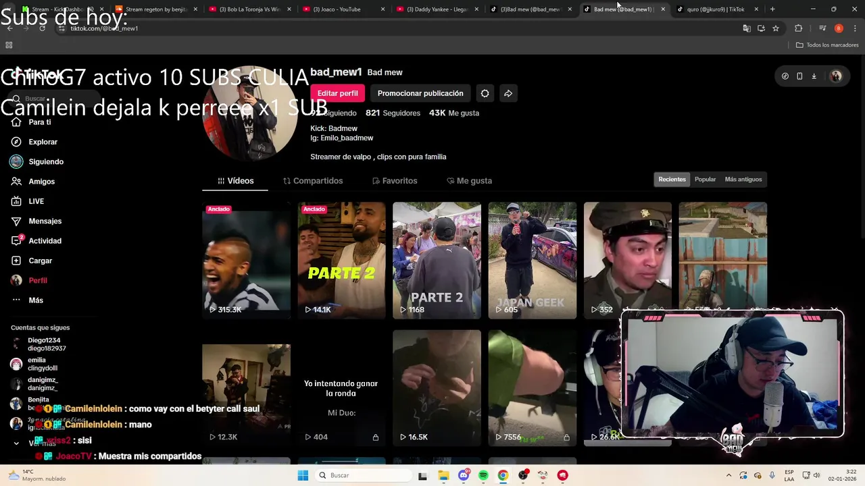Switch to the Favoritos tab
The height and width of the screenshot is (486, 865).
click(395, 181)
